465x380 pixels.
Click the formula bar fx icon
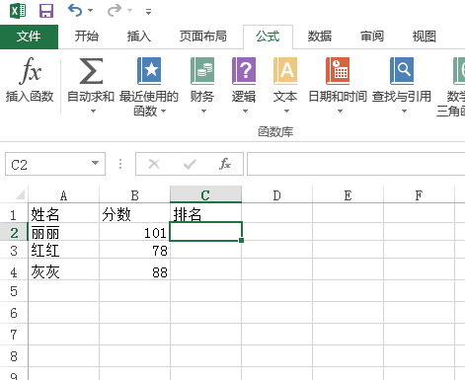pos(225,164)
